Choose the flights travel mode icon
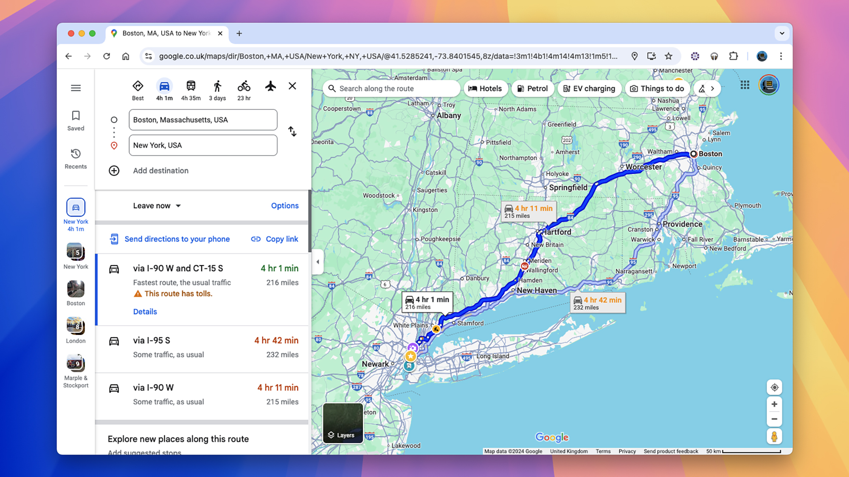The width and height of the screenshot is (849, 477). [270, 86]
